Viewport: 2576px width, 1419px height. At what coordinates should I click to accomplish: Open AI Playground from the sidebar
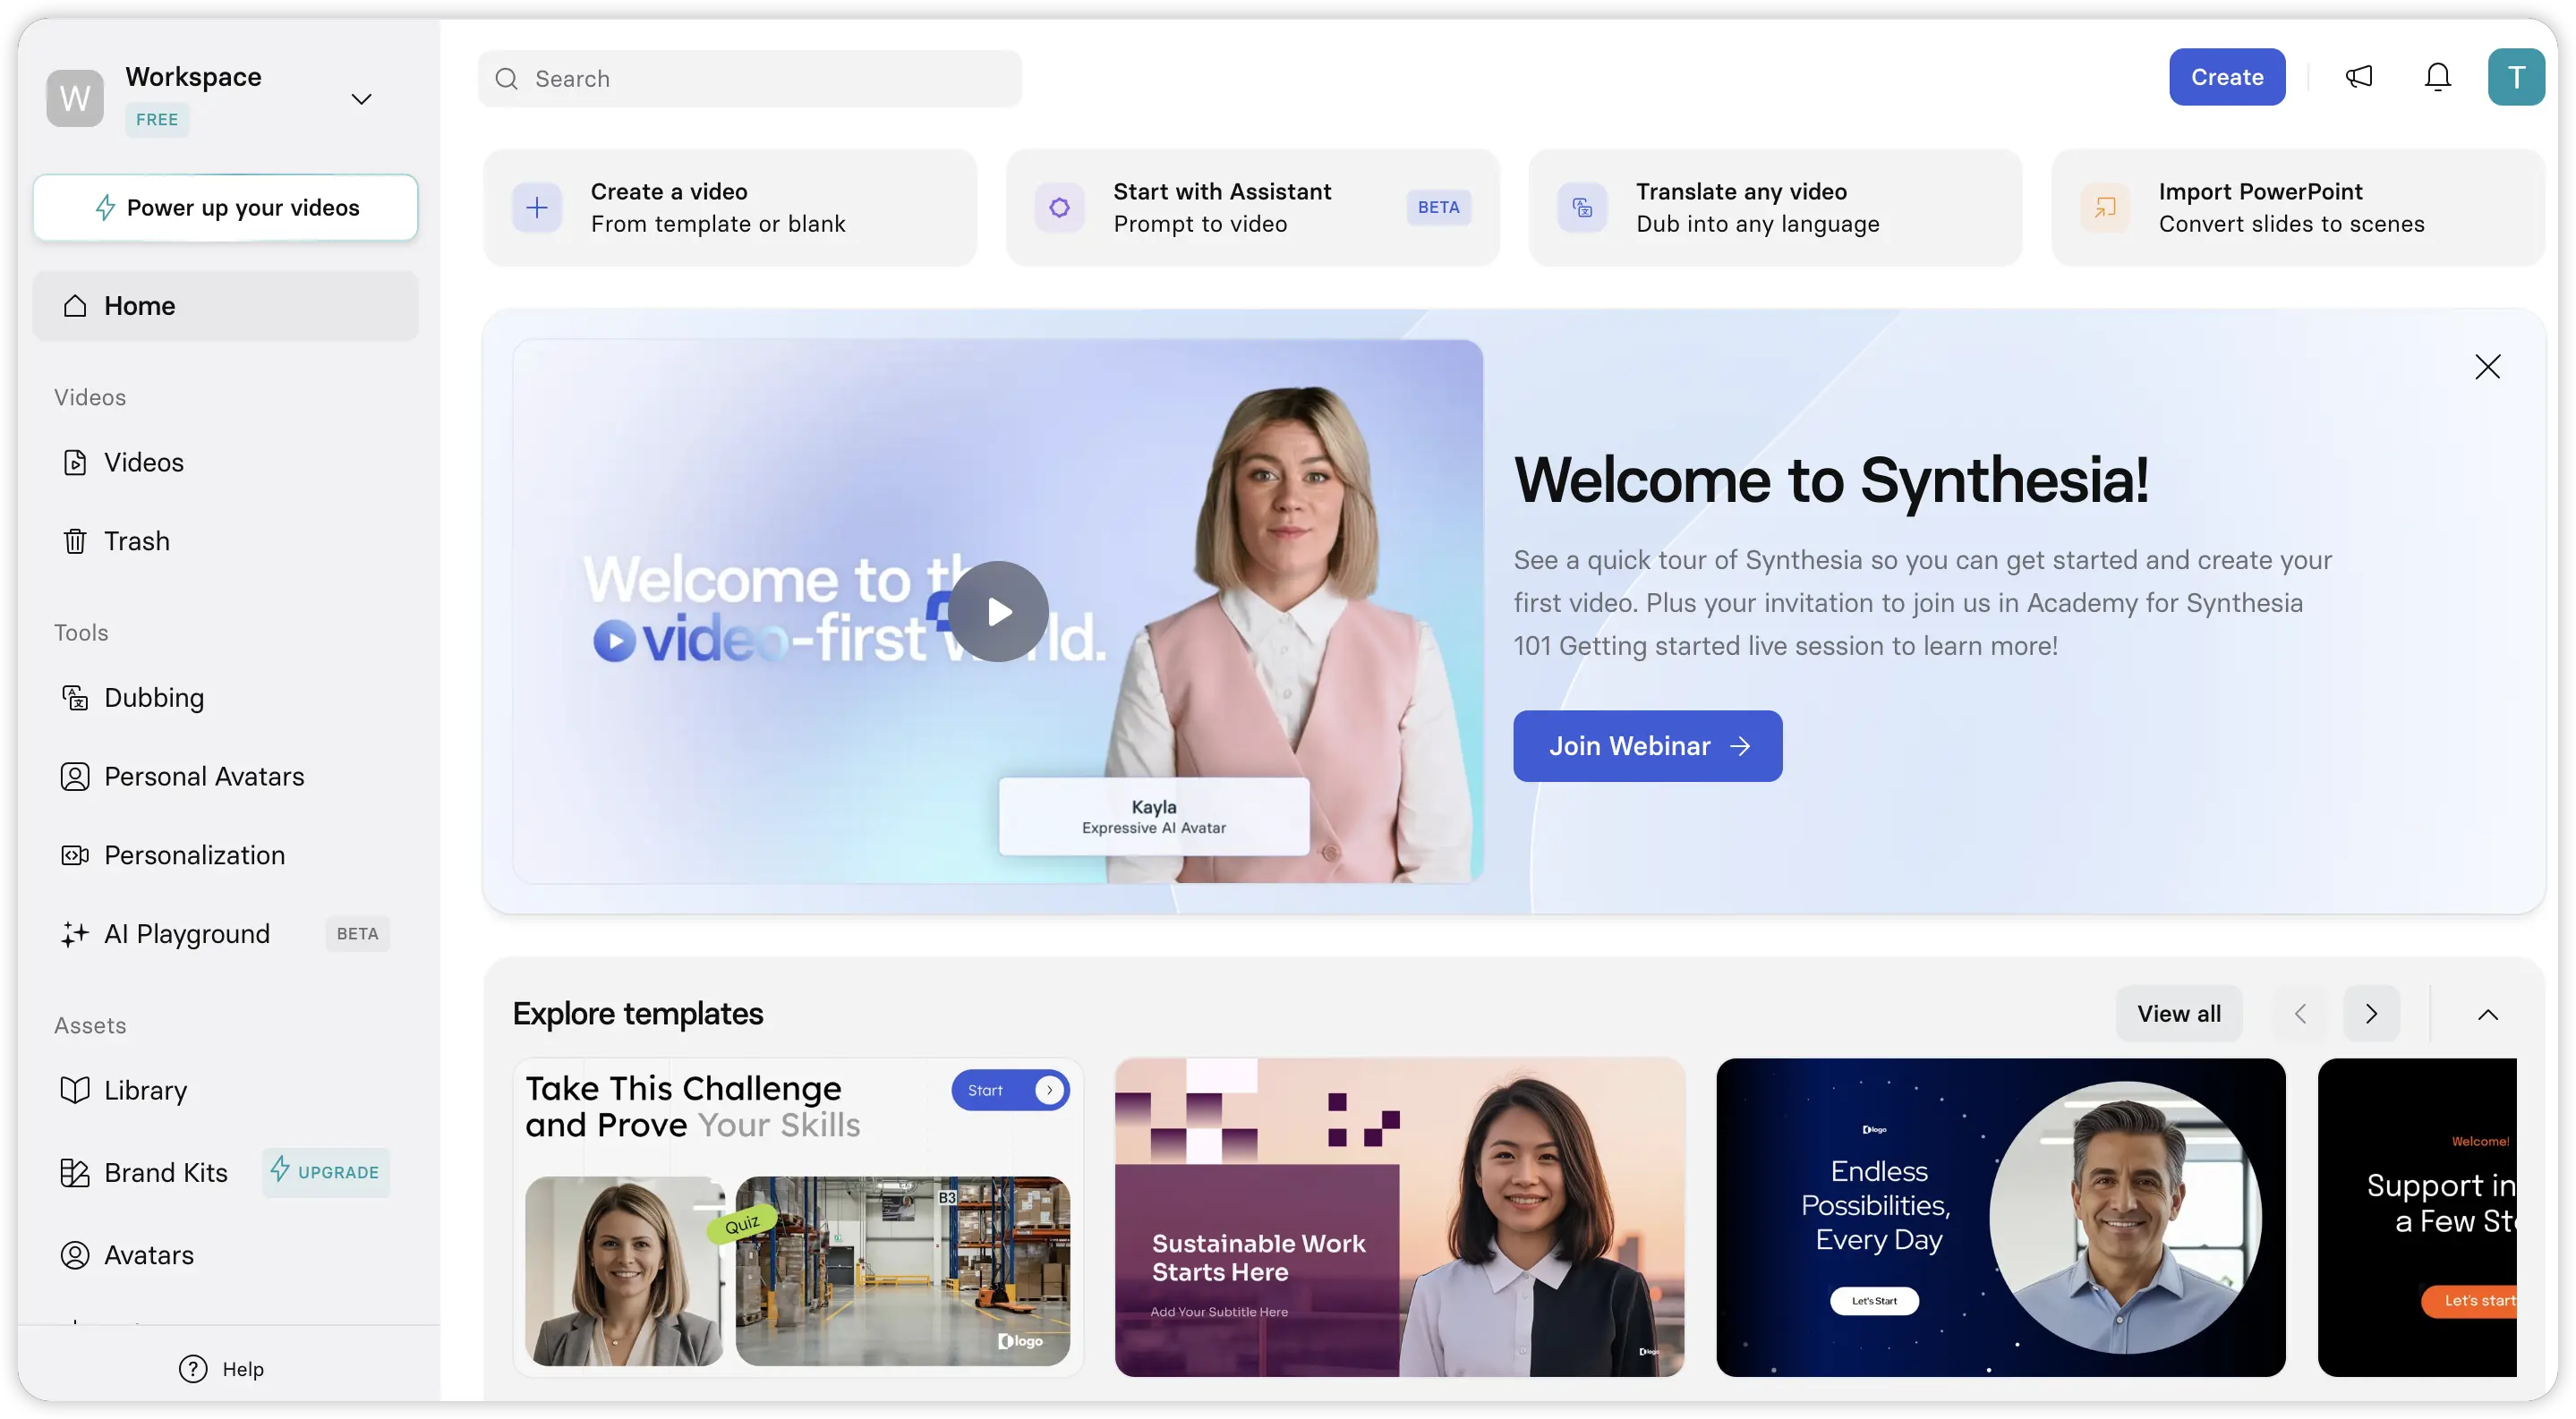(187, 933)
